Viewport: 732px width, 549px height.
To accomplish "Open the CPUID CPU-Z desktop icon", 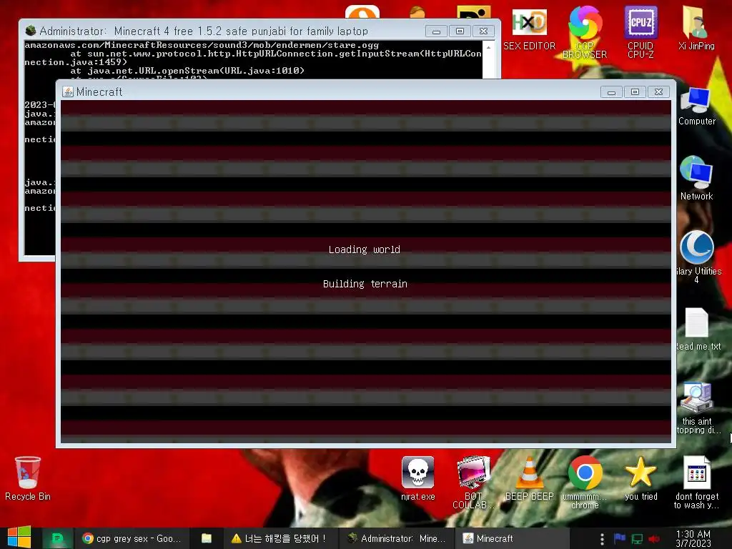I will coord(640,31).
